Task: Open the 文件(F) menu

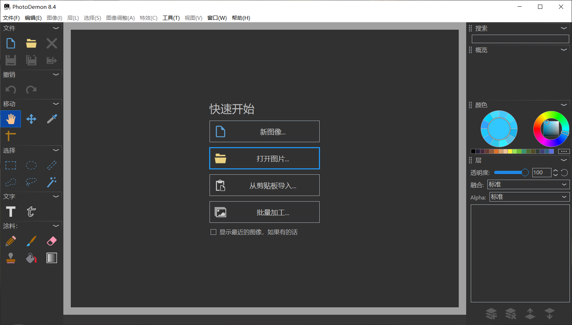Action: (11, 18)
